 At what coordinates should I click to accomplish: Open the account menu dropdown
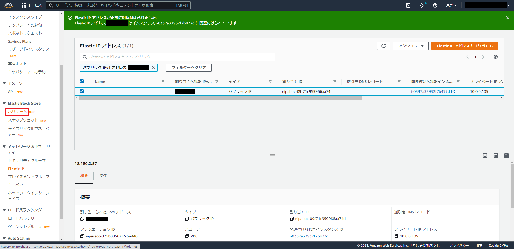[x=487, y=5]
